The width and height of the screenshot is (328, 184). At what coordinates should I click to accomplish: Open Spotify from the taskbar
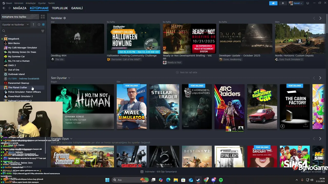(x=221, y=180)
